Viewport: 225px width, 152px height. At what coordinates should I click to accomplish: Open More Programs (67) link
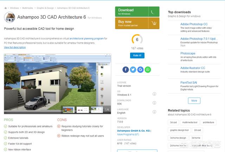point(128,134)
